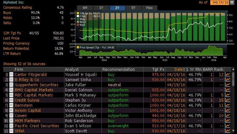Open the Bernstein firm link
Viewport: 237px width, 134px height.
[24, 105]
